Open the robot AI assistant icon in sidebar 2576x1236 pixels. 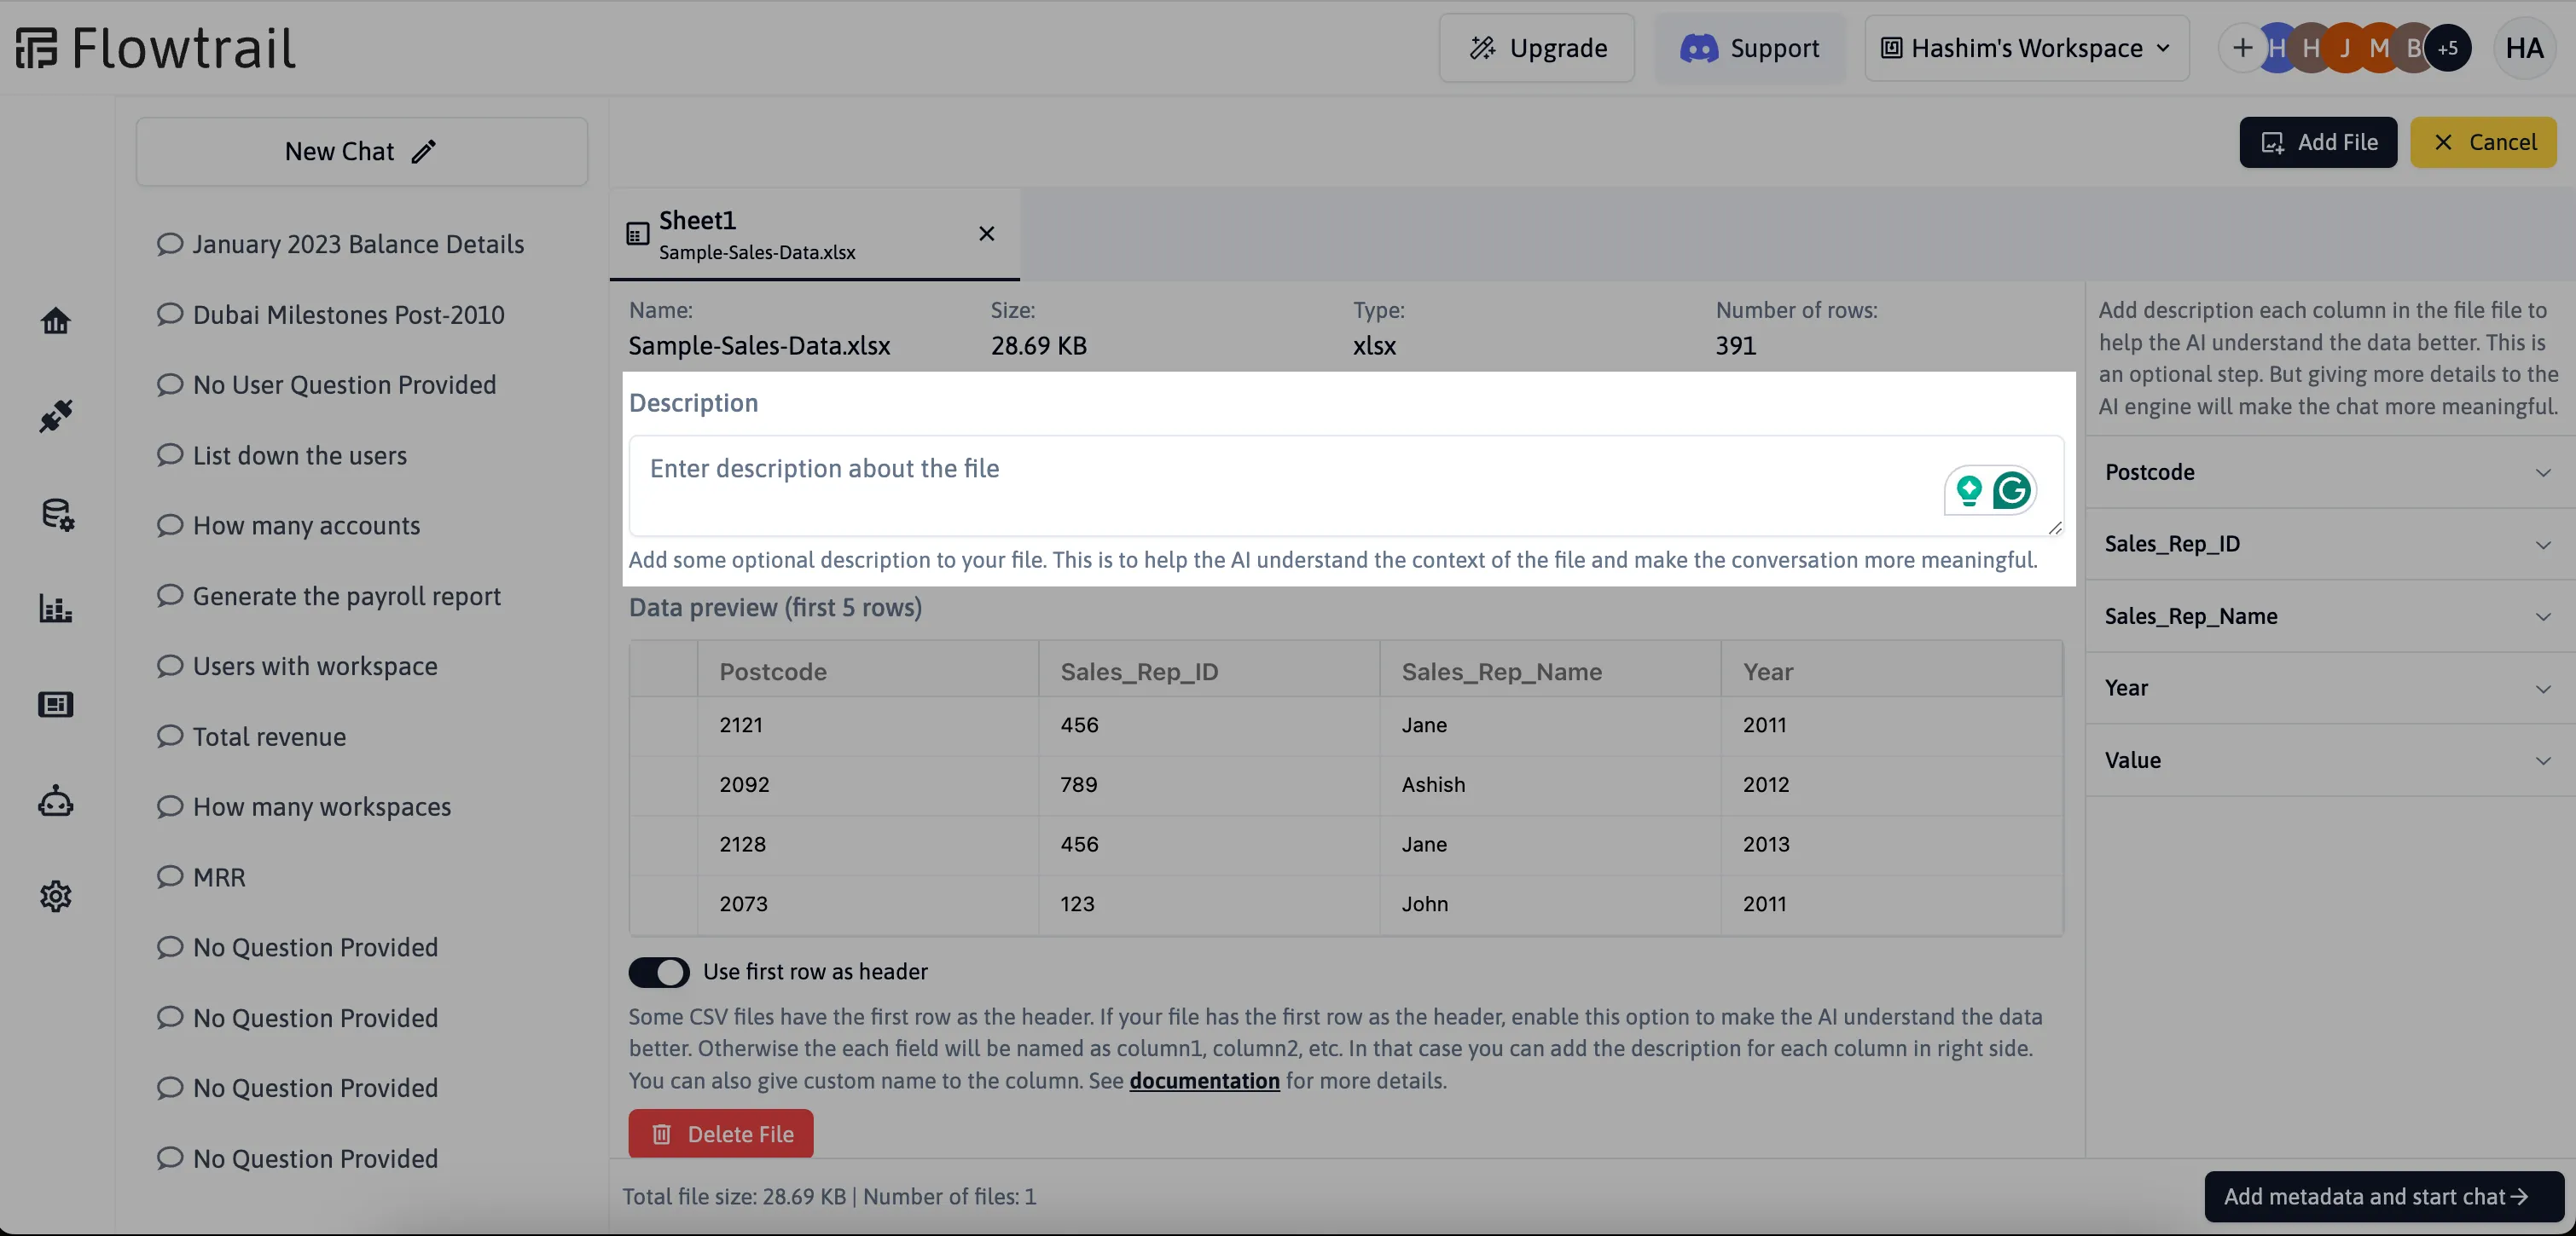coord(56,801)
